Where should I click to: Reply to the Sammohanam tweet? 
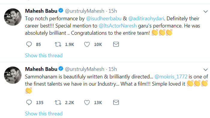pyautogui.click(x=29, y=102)
